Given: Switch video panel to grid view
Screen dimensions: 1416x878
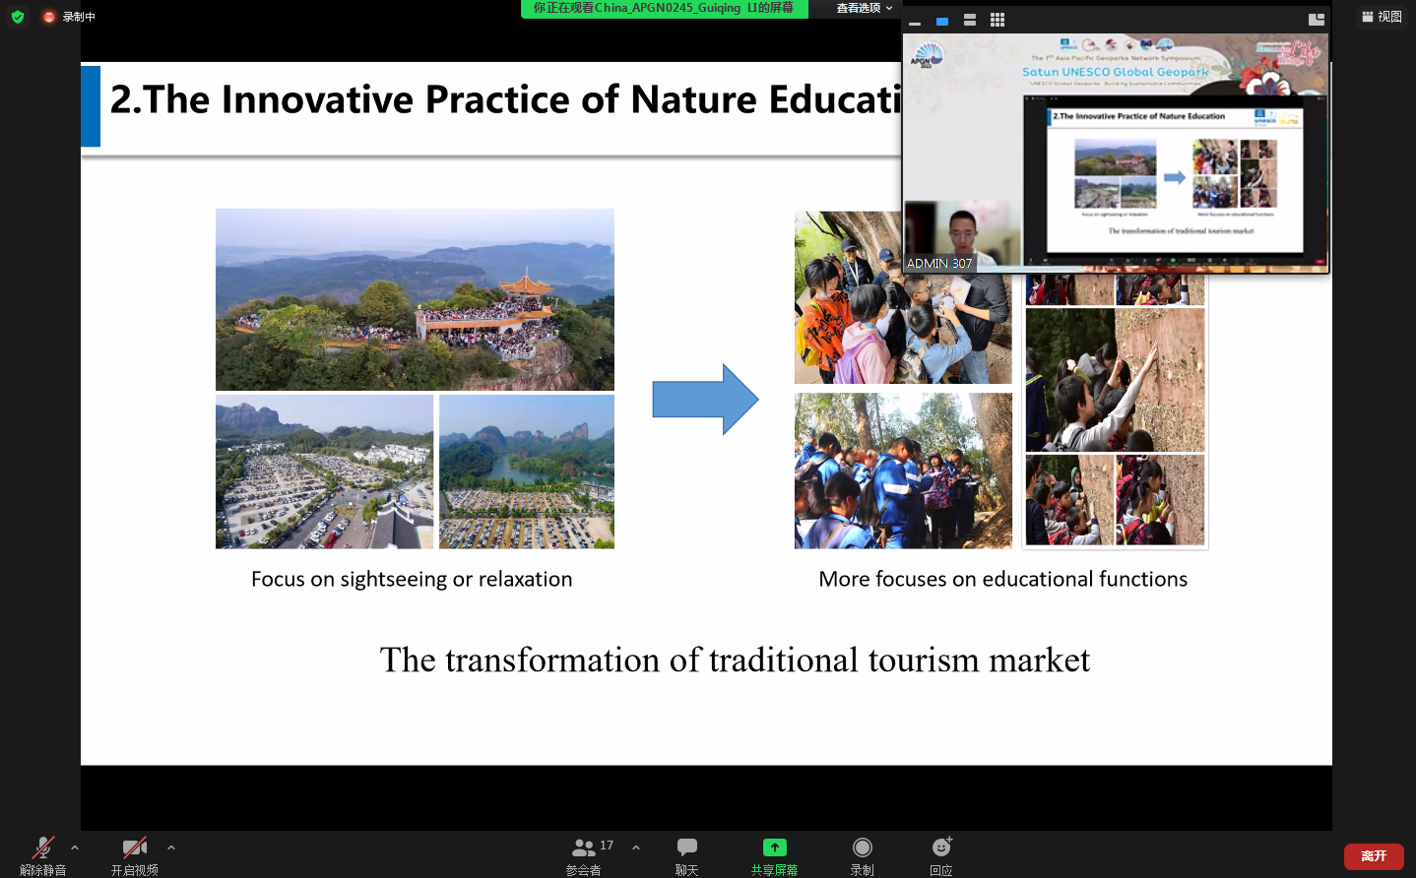Looking at the screenshot, I should point(998,21).
